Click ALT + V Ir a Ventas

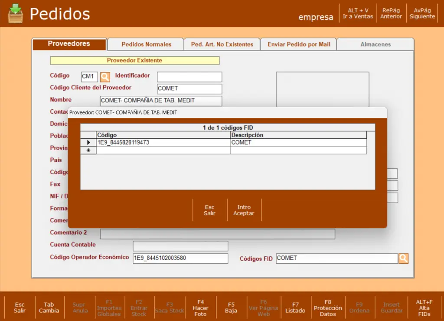[x=358, y=13]
